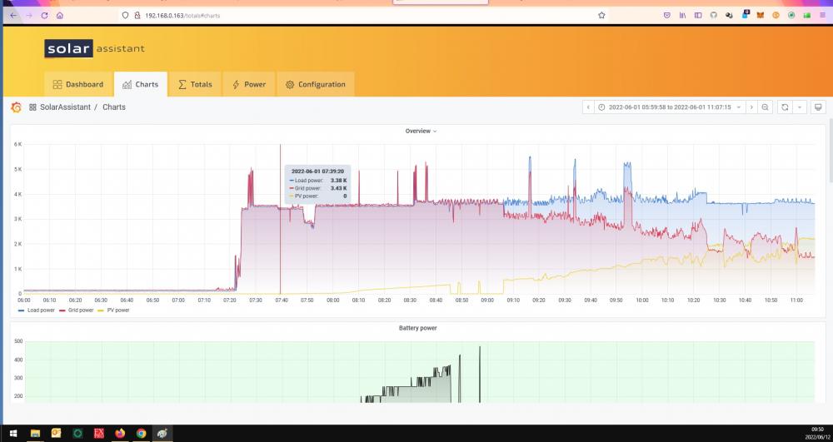Click the SolarAssistant breadcrumb link
The image size is (833, 442).
tap(65, 107)
